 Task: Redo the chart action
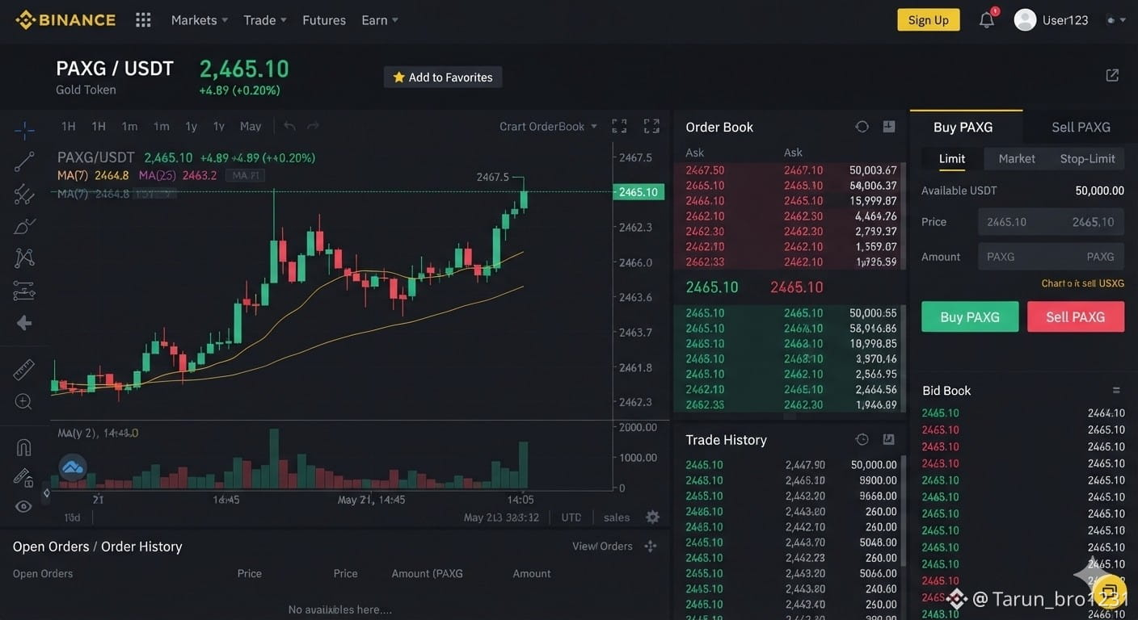[314, 126]
